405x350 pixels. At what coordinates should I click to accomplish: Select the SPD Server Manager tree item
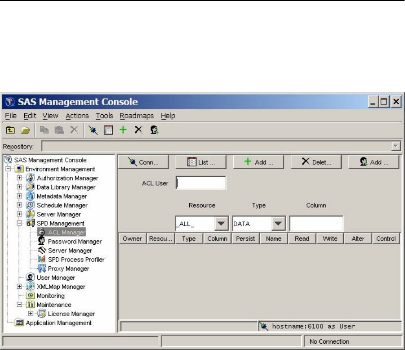pos(65,250)
